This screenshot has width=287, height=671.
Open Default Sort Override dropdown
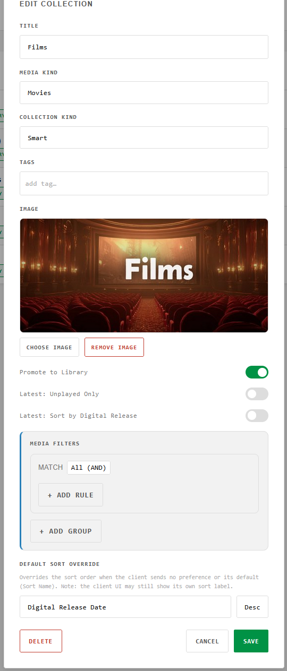click(125, 607)
